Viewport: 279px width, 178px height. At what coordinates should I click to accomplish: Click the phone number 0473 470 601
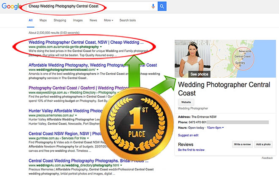(x=197, y=122)
